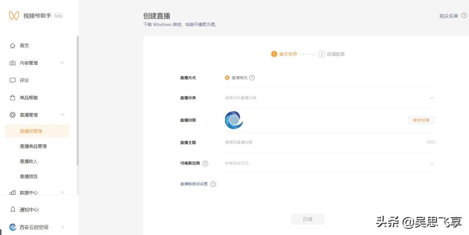469x235 pixels.
Task: Click help icon beside 直播歌房间设置
Action: pyautogui.click(x=213, y=184)
